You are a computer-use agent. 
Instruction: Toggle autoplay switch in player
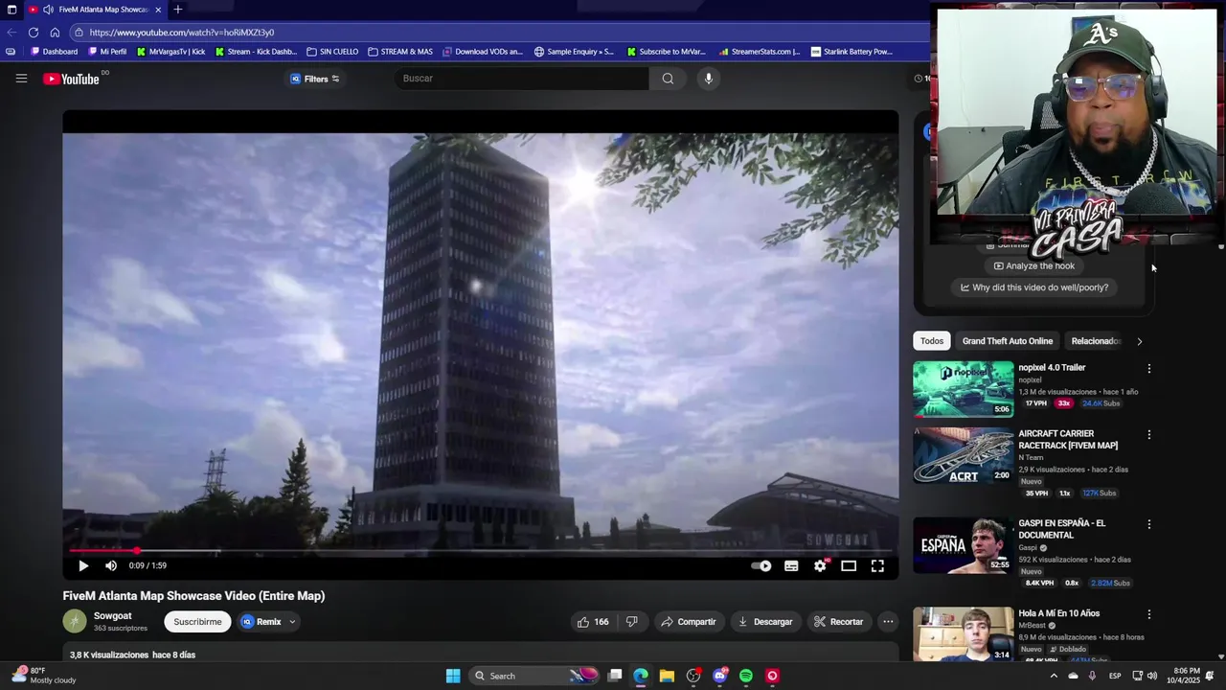click(x=761, y=566)
